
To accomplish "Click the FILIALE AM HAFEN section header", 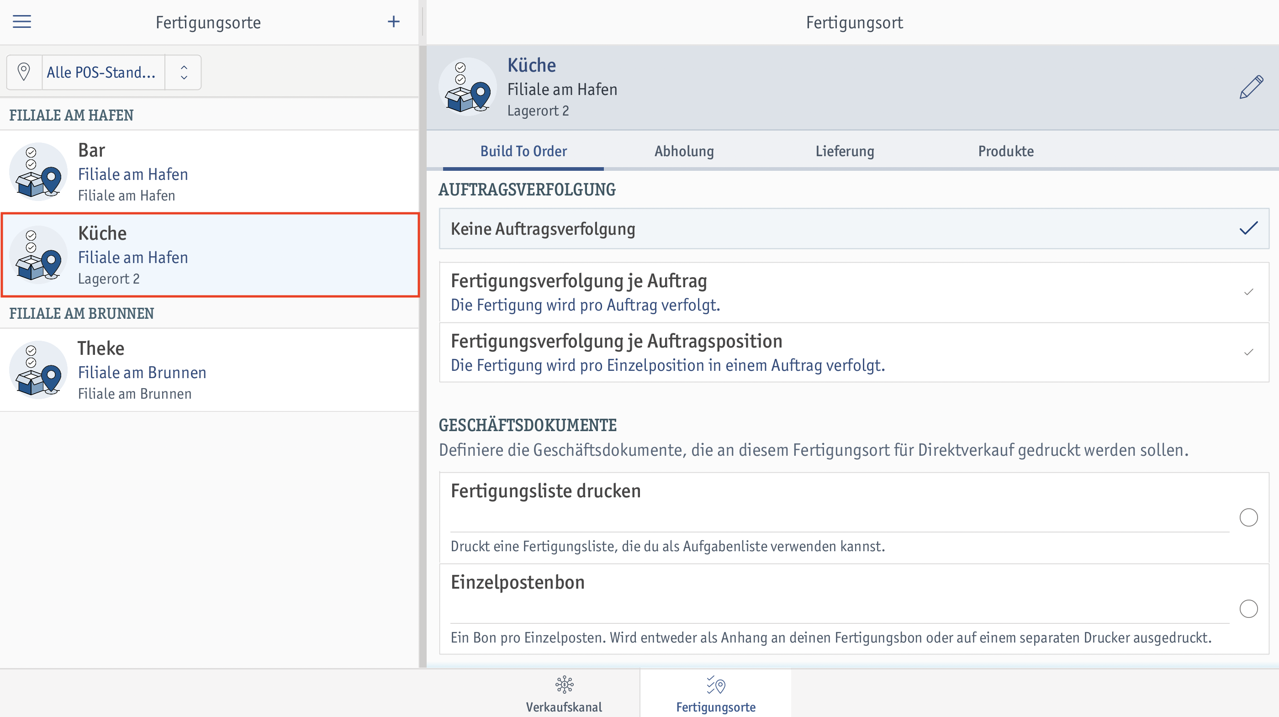I will pyautogui.click(x=71, y=115).
